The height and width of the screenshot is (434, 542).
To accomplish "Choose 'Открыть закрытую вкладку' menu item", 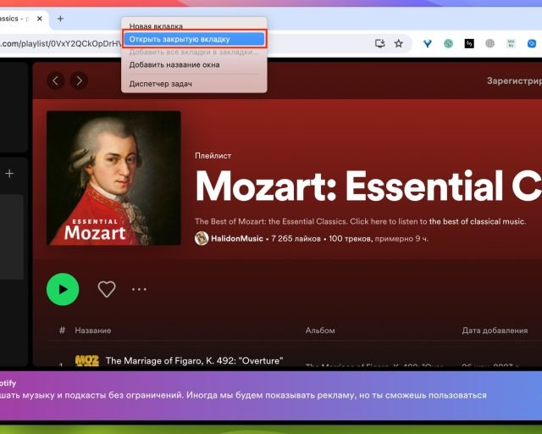I will (x=194, y=39).
